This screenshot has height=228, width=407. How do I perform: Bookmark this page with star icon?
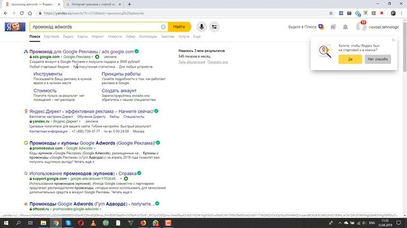point(331,13)
